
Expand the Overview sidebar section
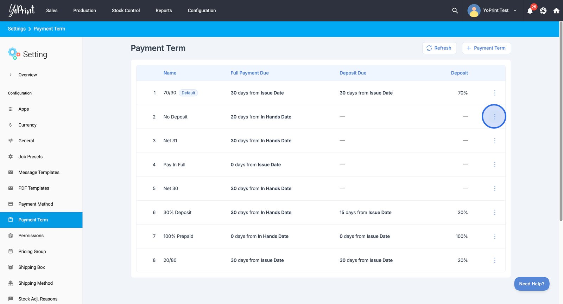tap(27, 75)
